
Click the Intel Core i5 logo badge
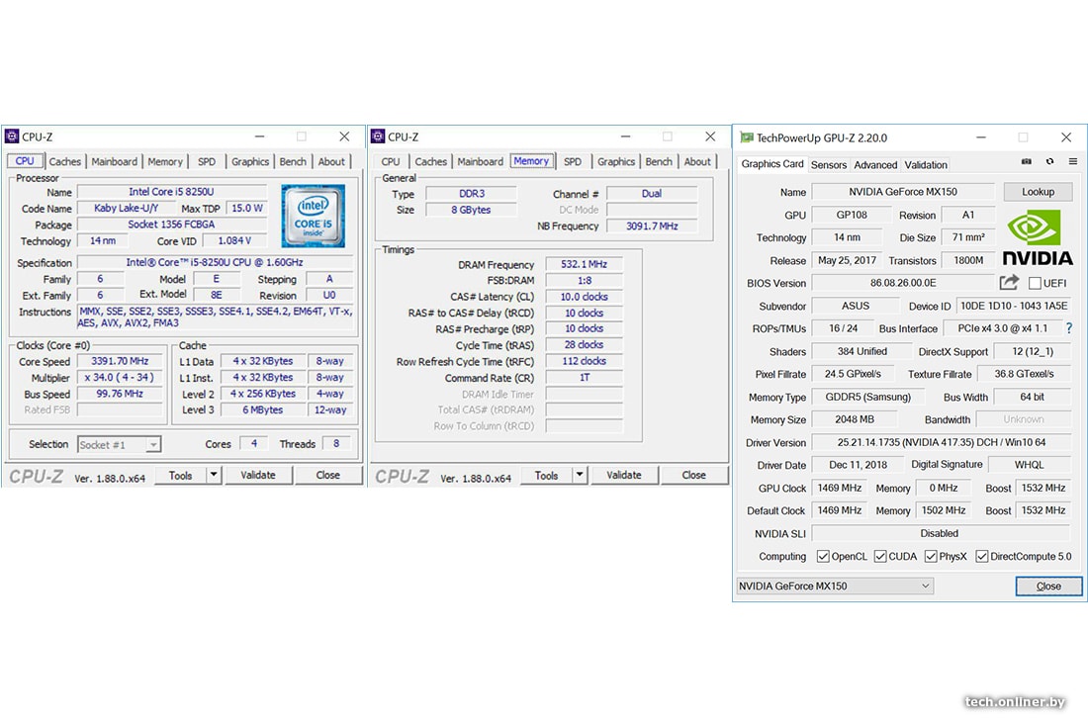[x=313, y=216]
